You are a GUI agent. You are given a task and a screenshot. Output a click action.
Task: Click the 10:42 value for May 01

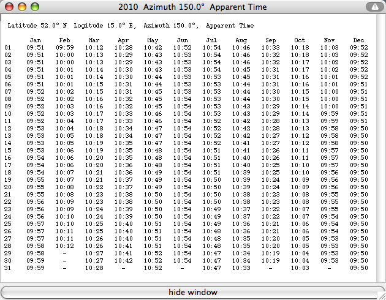[153, 48]
